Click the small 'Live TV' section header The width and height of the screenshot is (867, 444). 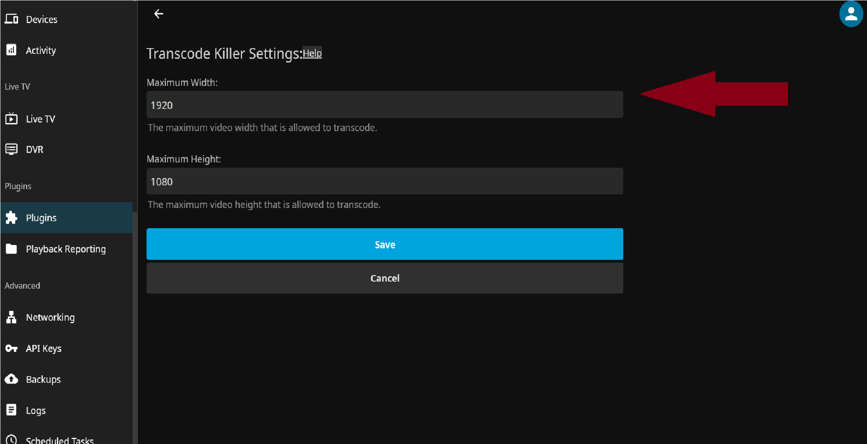17,87
